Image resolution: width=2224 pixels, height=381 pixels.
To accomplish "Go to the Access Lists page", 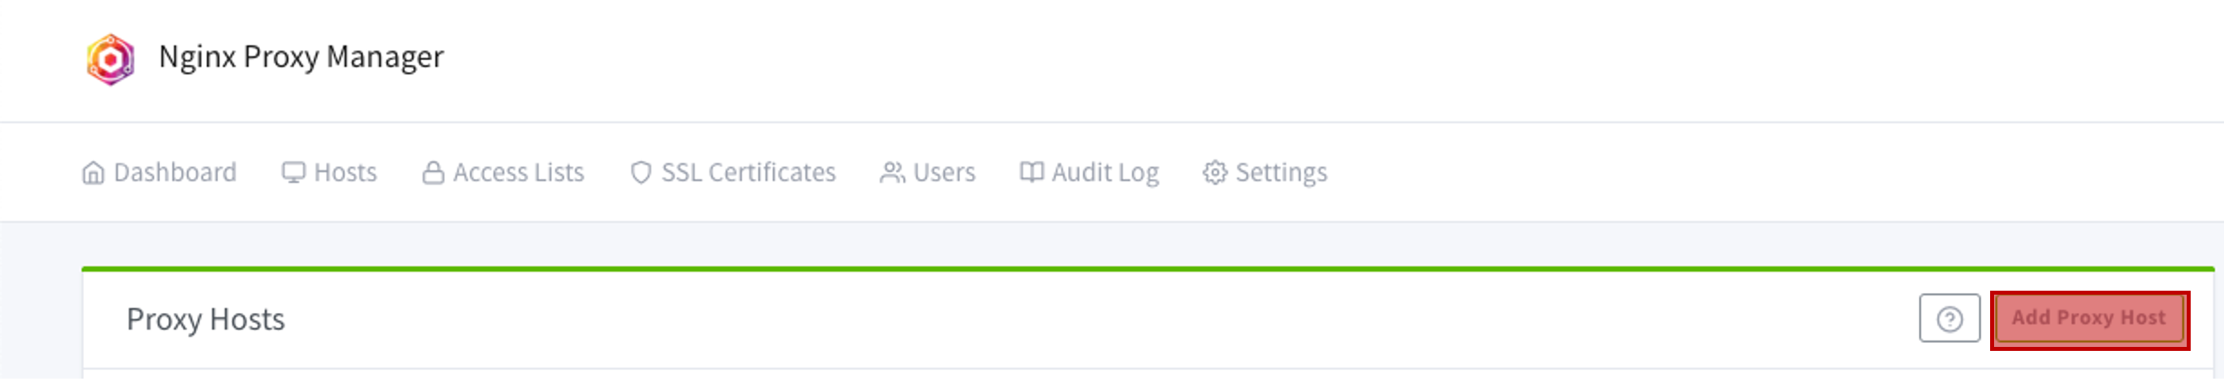I will tap(503, 173).
